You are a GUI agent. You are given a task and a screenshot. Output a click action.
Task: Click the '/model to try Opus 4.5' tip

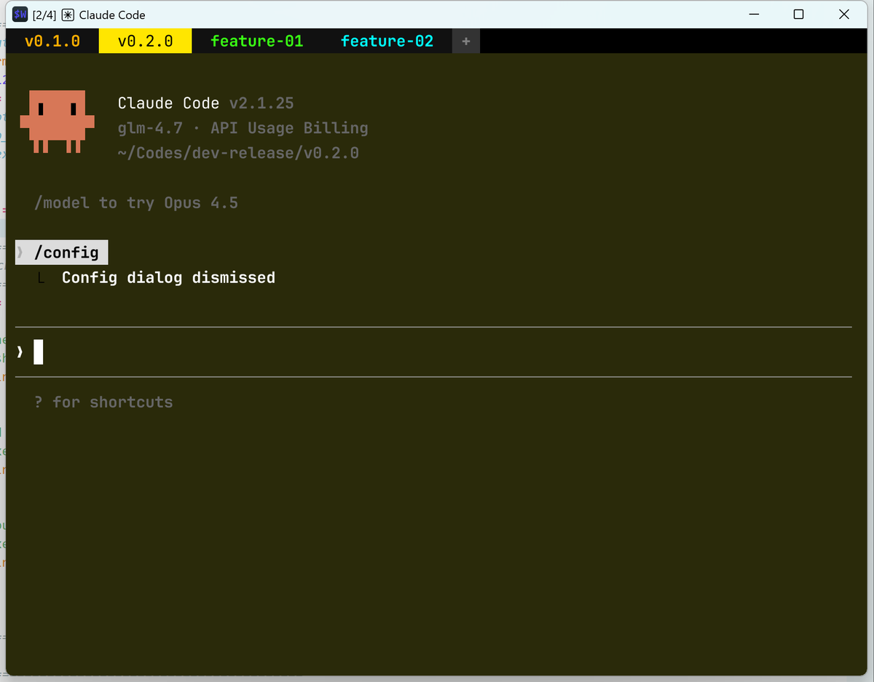[x=136, y=202]
